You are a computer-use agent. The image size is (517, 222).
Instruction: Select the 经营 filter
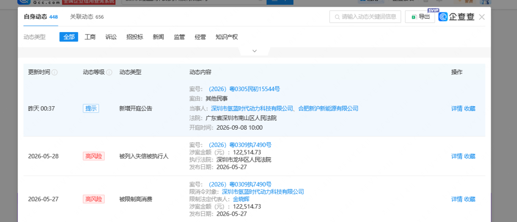200,37
